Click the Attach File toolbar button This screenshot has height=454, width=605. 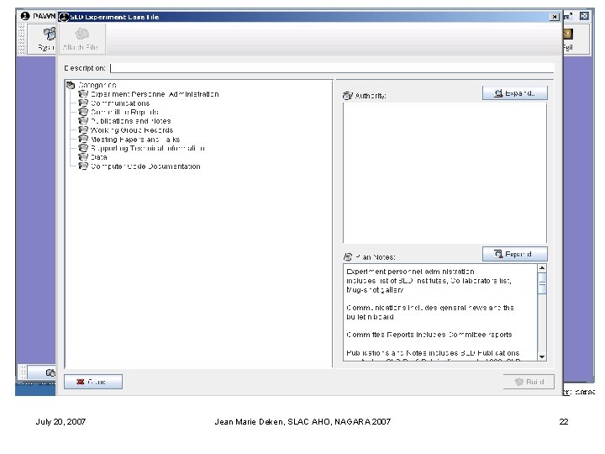pos(81,39)
